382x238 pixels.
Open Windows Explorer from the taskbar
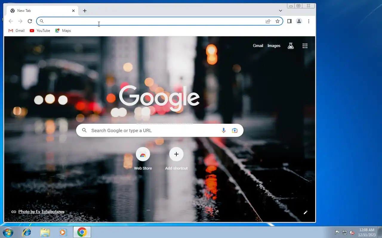click(x=45, y=232)
